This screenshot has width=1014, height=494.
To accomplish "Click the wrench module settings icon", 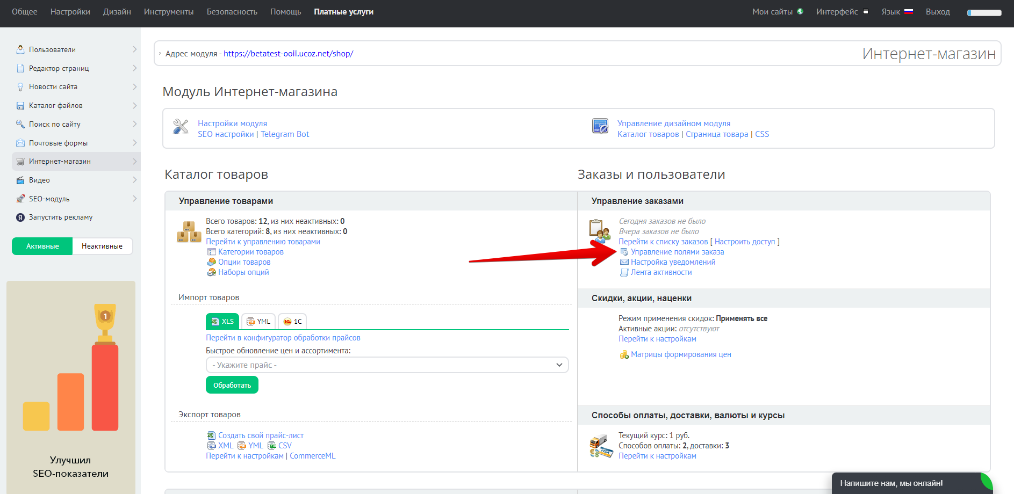I will coord(181,127).
